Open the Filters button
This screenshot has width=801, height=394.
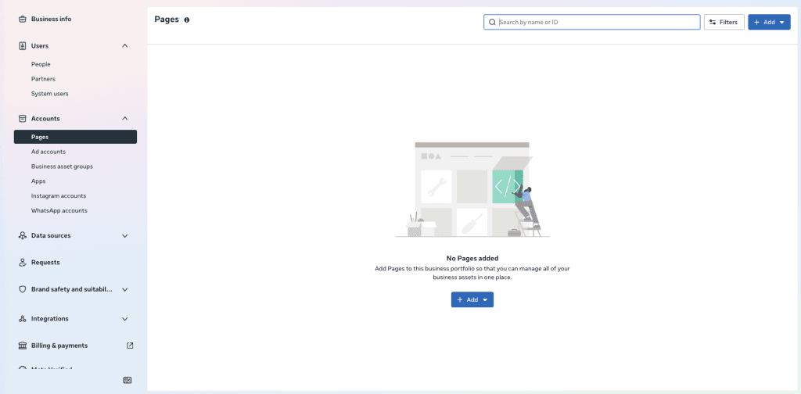724,22
